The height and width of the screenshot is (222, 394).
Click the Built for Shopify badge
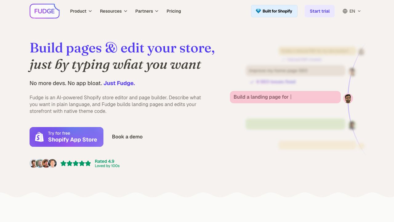click(274, 11)
